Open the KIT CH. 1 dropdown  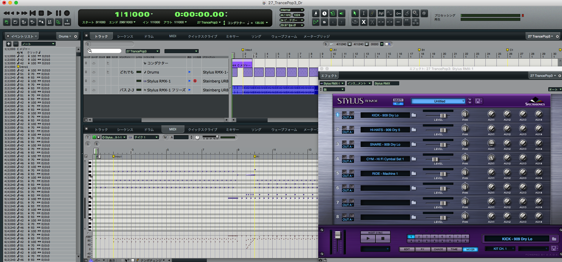click(500, 249)
